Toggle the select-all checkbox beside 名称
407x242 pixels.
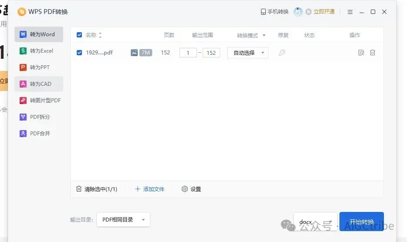[x=79, y=35]
